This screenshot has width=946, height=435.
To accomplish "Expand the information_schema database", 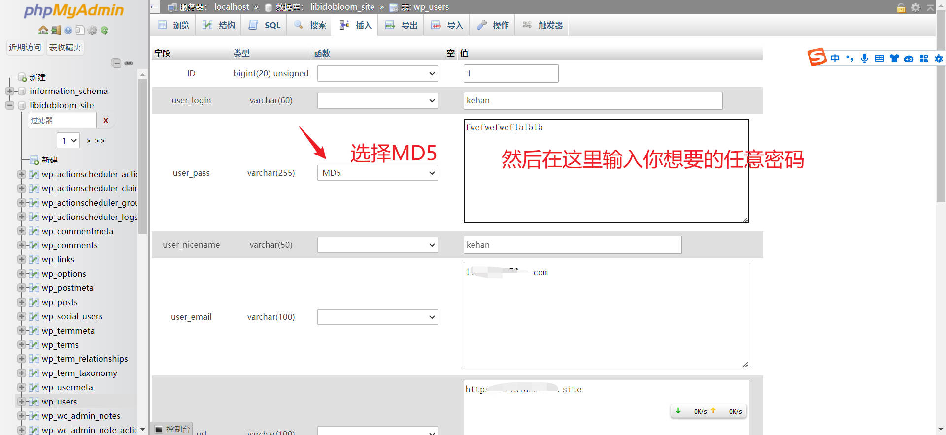I will click(x=9, y=91).
